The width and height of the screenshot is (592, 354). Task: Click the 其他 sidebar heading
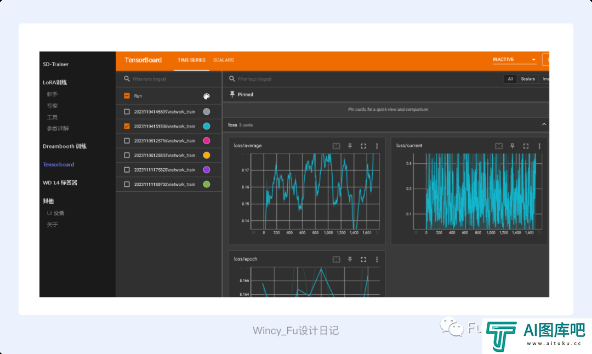(x=48, y=201)
